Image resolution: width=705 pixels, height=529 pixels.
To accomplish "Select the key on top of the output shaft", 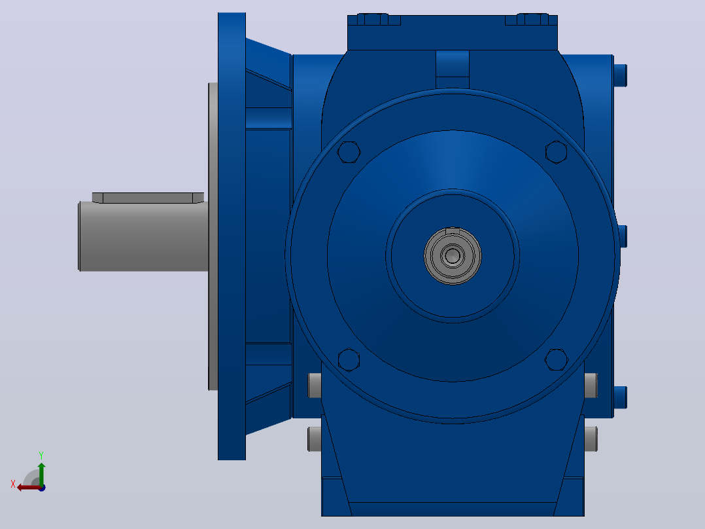I will (x=148, y=198).
